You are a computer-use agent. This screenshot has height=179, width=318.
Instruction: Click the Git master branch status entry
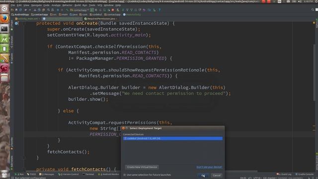pos(269,178)
